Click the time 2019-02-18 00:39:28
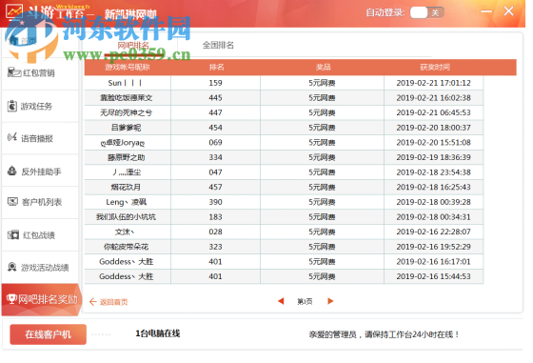 [x=433, y=202]
